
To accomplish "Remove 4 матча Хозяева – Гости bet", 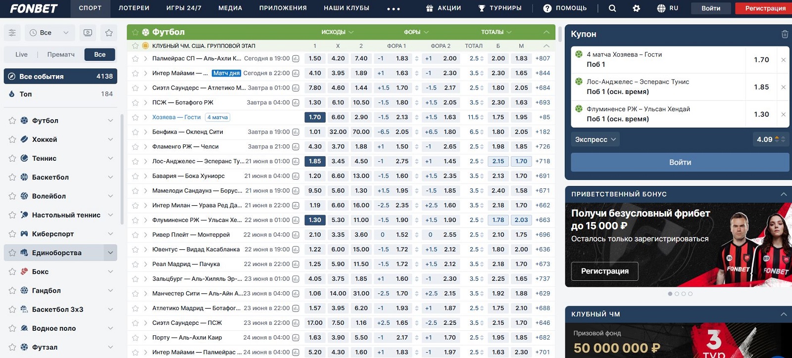I will (783, 60).
